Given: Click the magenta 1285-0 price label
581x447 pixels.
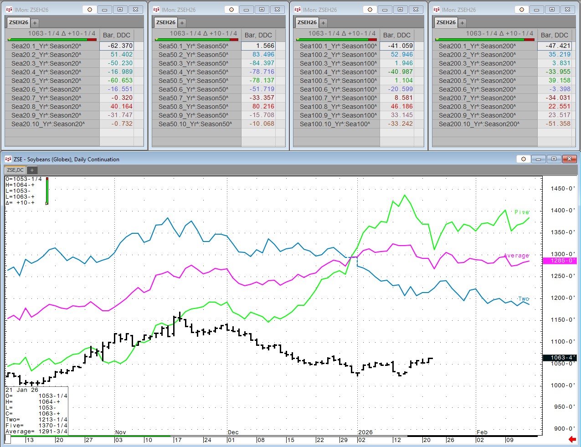Looking at the screenshot, I should (560, 261).
